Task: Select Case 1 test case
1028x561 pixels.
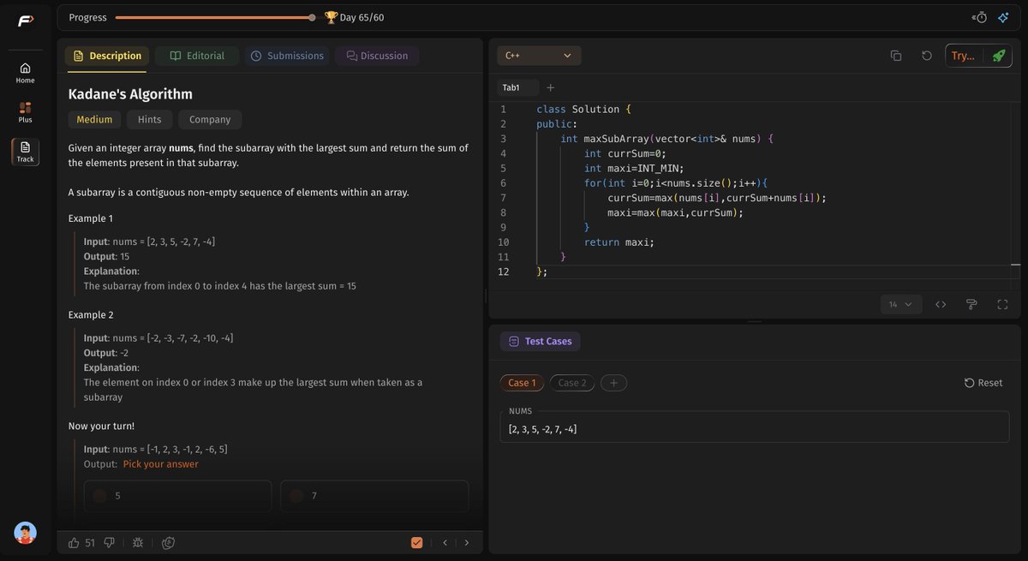Action: tap(522, 383)
